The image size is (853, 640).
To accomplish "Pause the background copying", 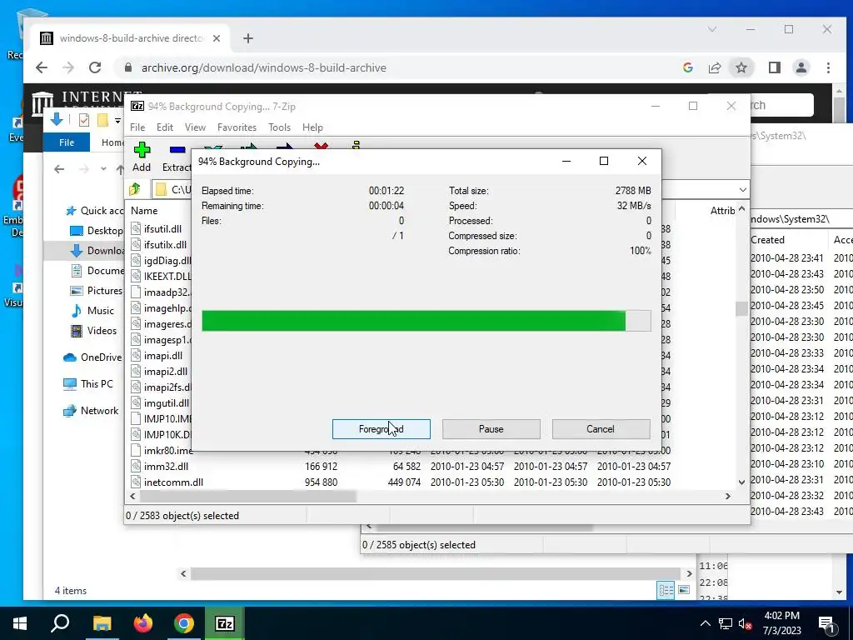I will pos(491,429).
